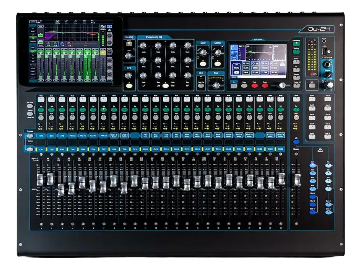The height and width of the screenshot is (271, 360).
Task: Toggle the Comp In switch
Action: 217,64
